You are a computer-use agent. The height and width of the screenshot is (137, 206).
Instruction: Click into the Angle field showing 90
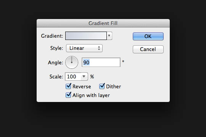click(x=101, y=62)
